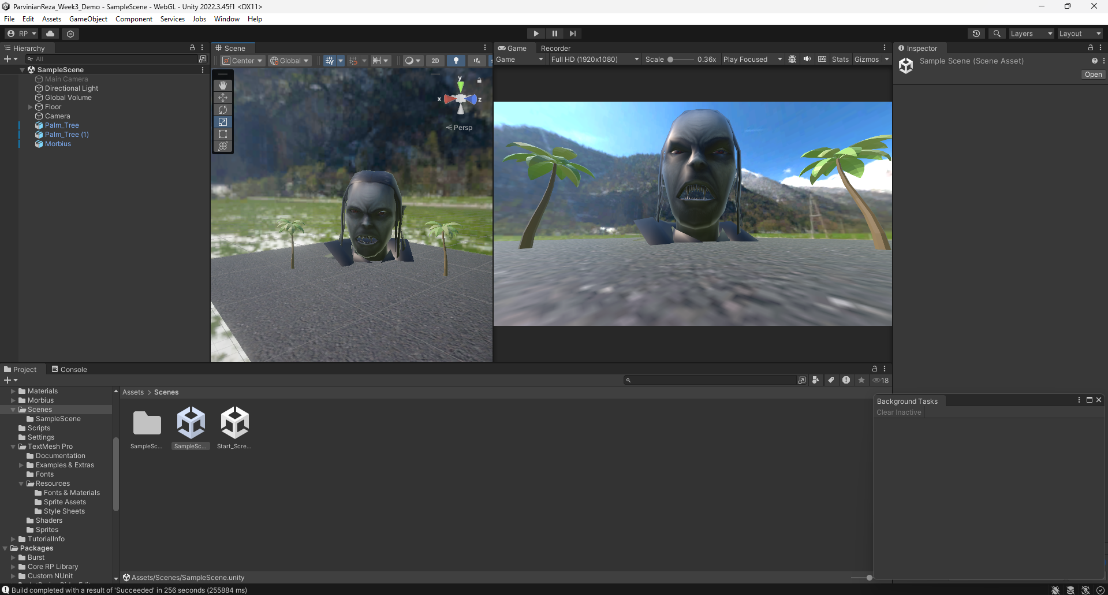1108x595 pixels.
Task: Click the Step frame button
Action: [572, 34]
